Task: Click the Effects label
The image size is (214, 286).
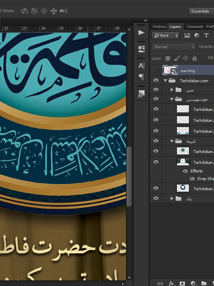Action: (x=196, y=171)
